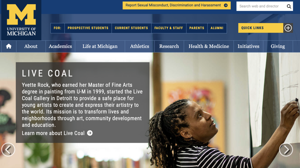Open the Academics menu
The image size is (300, 168).
60,46
